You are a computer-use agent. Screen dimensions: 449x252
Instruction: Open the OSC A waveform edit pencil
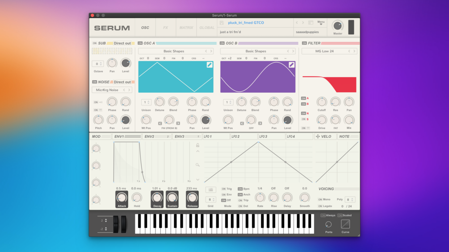[210, 65]
